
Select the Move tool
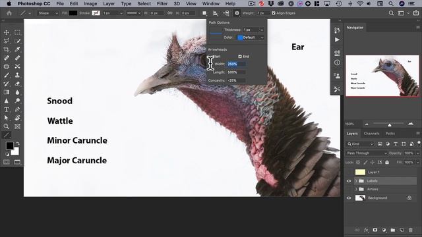(x=7, y=32)
